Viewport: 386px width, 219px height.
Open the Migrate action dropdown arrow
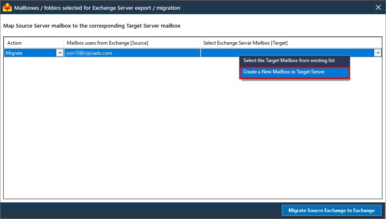60,53
